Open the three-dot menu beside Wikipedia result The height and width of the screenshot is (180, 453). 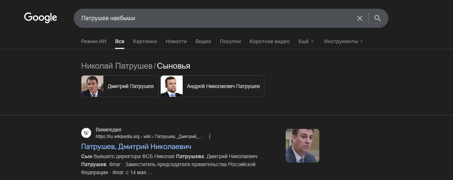210,137
